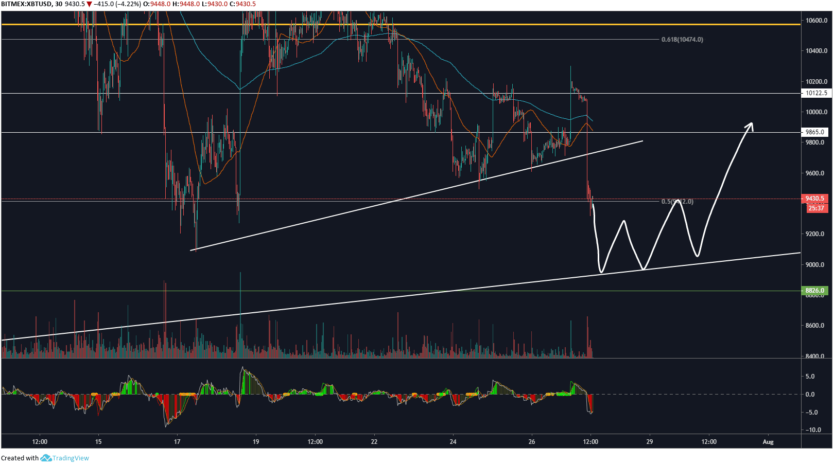Image resolution: width=834 pixels, height=465 pixels.
Task: Click the red 9430.5 current price label
Action: coord(815,199)
